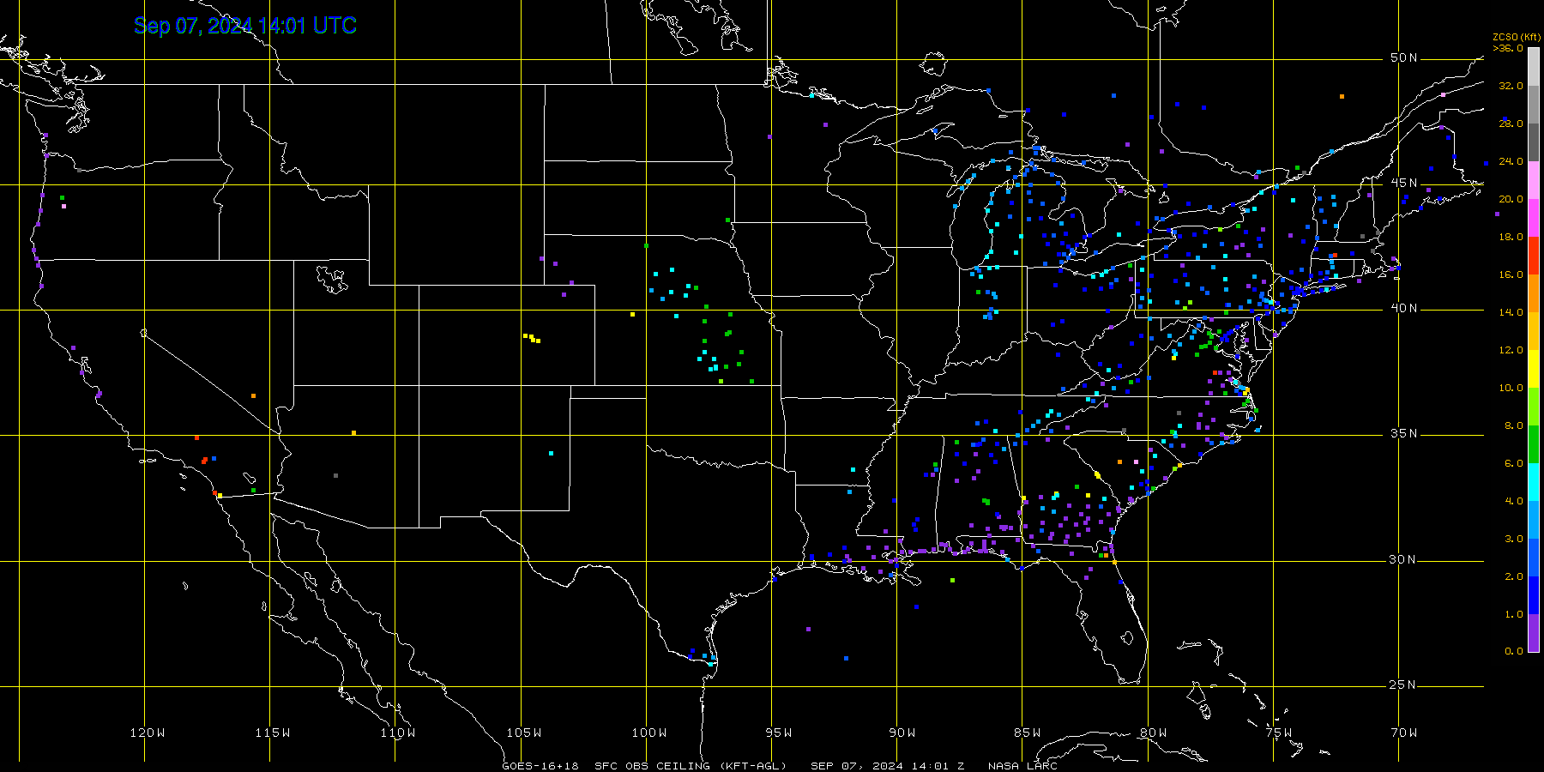
Task: Click 'SFC OBS CEILING (KFT-AGL)' caption text
Action: point(691,766)
